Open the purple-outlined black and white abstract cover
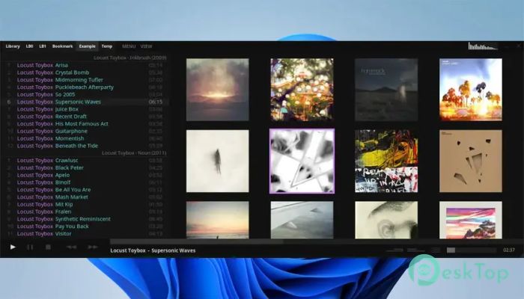Viewport: 524px width, 299px height. tap(302, 161)
